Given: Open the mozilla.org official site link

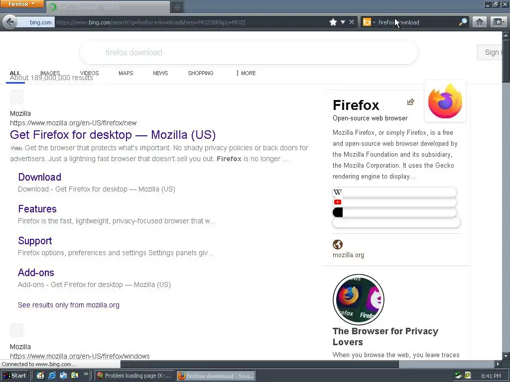Looking at the screenshot, I should click(348, 255).
